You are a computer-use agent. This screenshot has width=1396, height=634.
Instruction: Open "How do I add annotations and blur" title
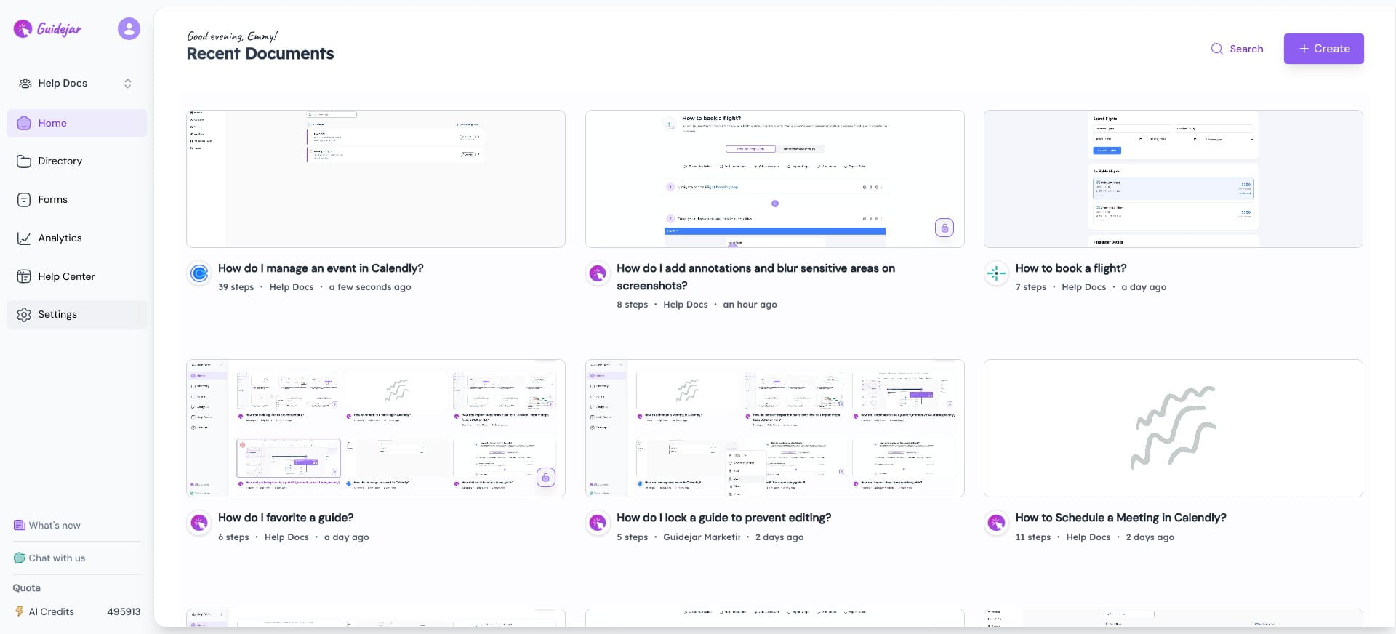755,277
